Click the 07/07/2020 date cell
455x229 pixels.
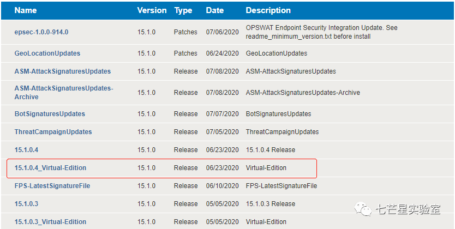pos(222,113)
